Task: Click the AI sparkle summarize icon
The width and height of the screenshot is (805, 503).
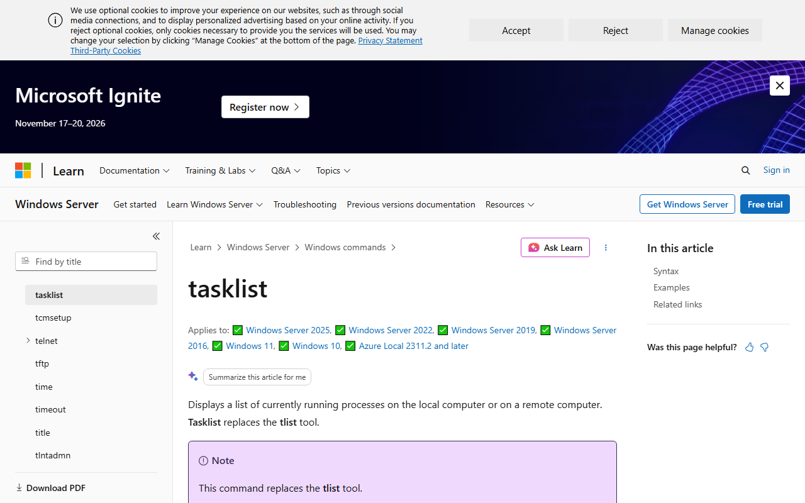Action: tap(193, 377)
